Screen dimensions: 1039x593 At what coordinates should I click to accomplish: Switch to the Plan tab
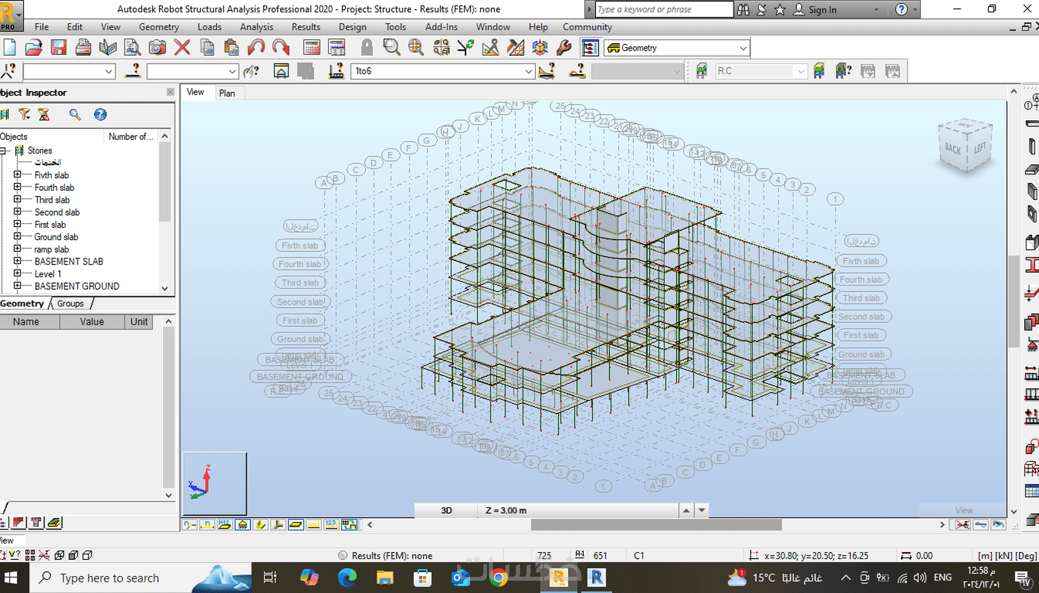tap(227, 93)
